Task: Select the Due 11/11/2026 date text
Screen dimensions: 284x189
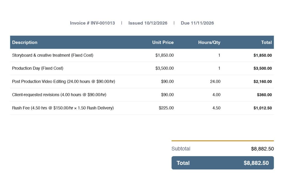Action: (197, 23)
